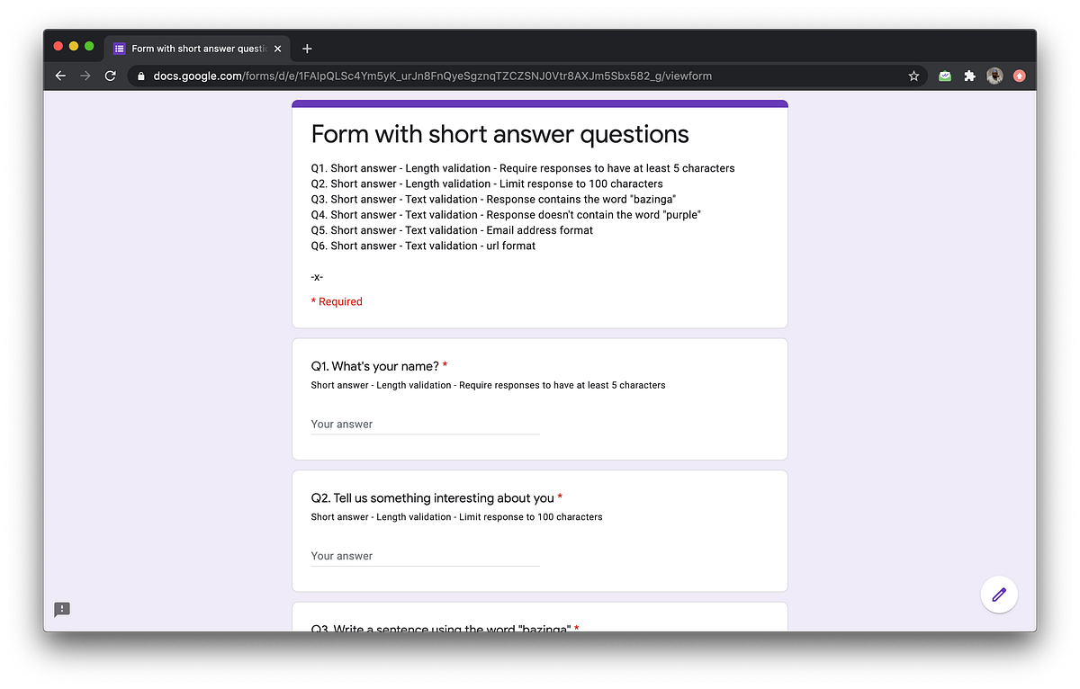Click the Q2 'Your answer' field
This screenshot has width=1080, height=689.
(423, 556)
